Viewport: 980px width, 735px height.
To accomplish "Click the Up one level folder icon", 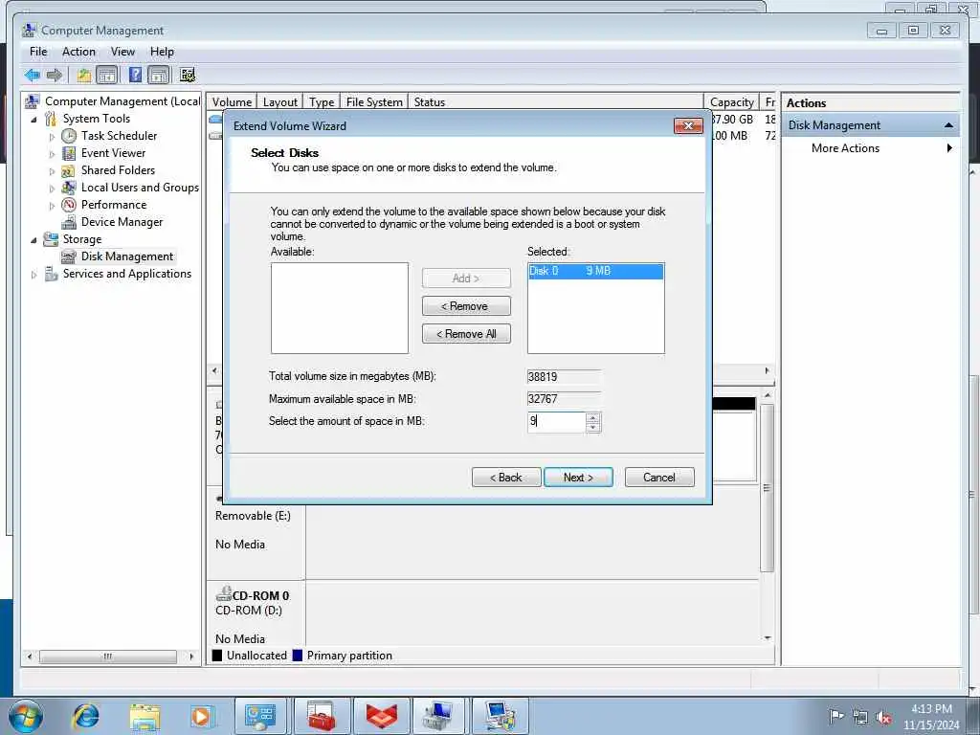I will click(84, 76).
